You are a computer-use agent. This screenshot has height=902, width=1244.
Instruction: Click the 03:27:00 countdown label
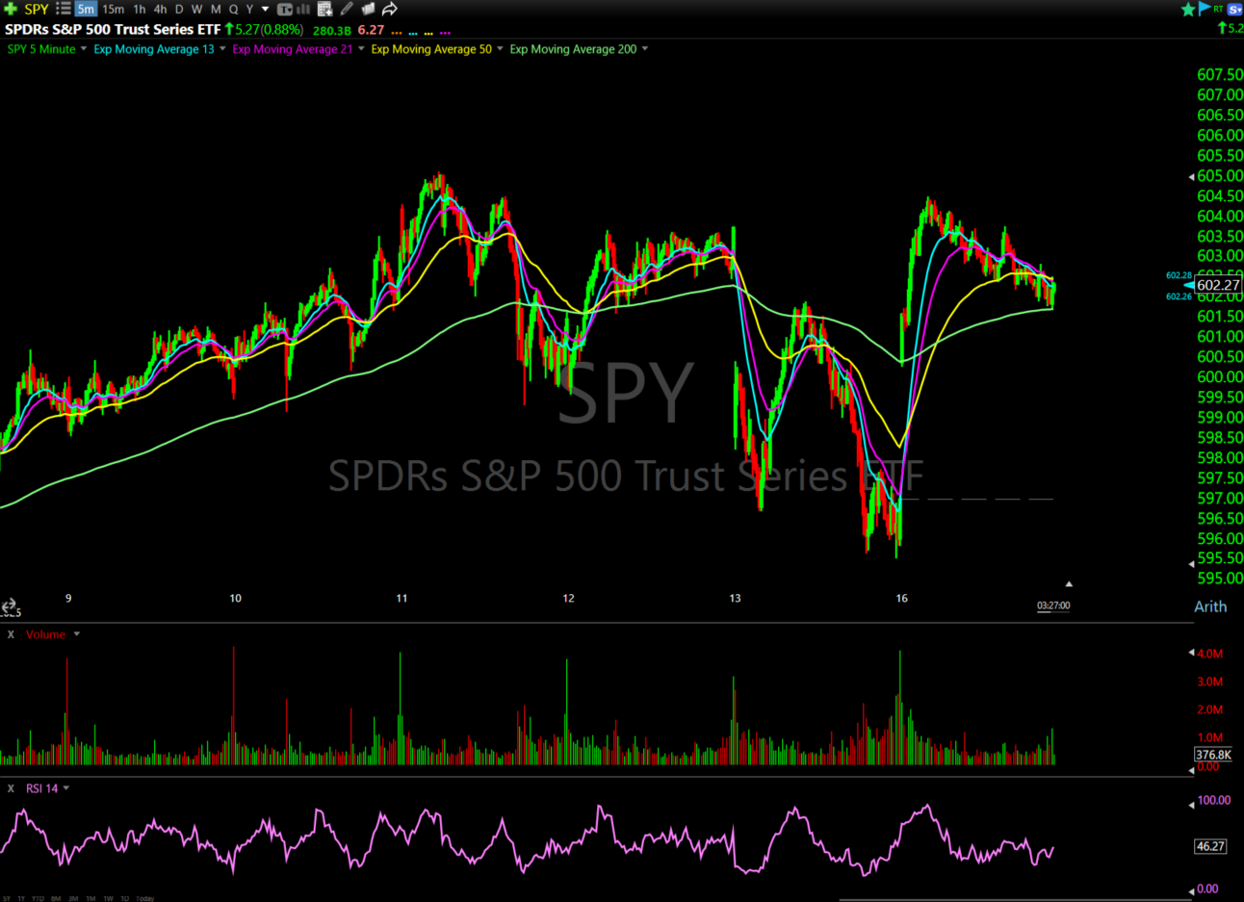[1053, 606]
